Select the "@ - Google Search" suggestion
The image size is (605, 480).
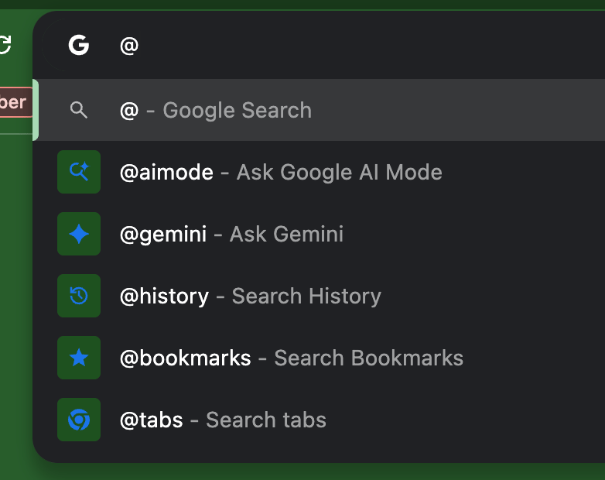click(x=216, y=110)
